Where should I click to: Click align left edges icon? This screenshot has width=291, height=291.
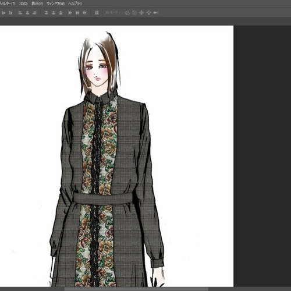(20, 13)
